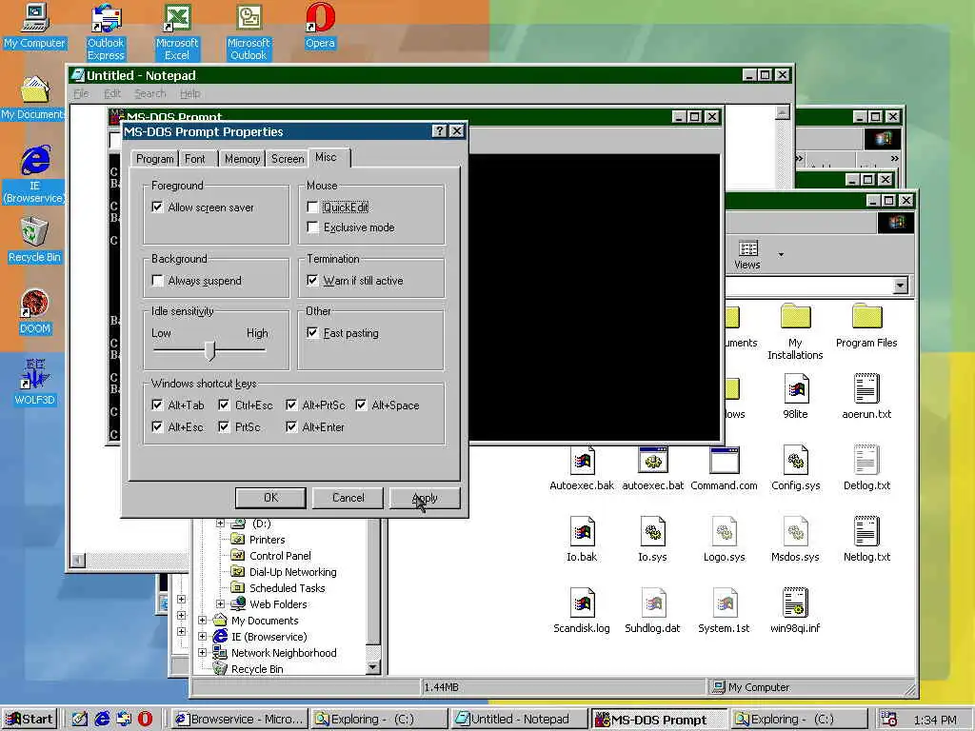
Task: Expand My Documents in the folder tree
Action: coord(202,620)
